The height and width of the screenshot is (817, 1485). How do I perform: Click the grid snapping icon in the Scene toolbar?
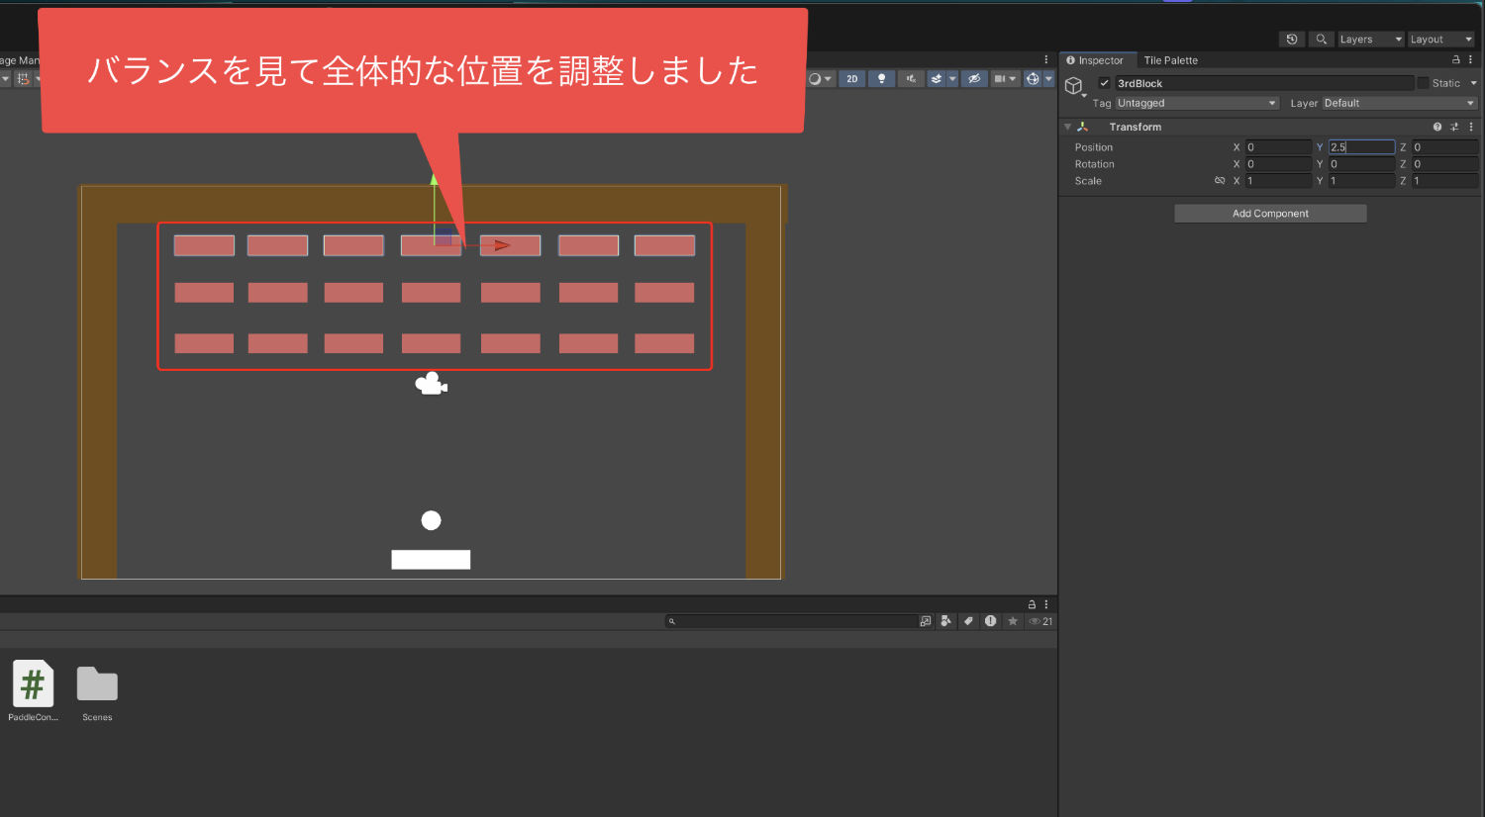[23, 79]
